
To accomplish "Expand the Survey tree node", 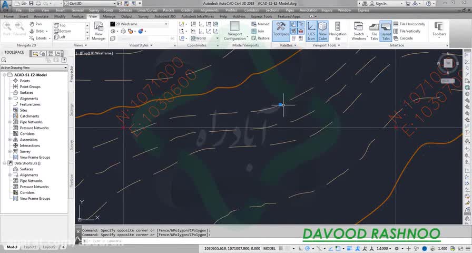I will click(10, 151).
